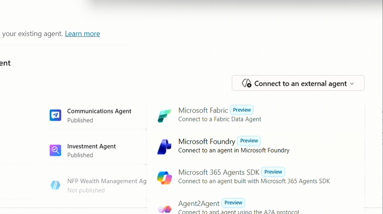Click the Communications Agent icon
This screenshot has width=383, height=214.
coord(55,115)
